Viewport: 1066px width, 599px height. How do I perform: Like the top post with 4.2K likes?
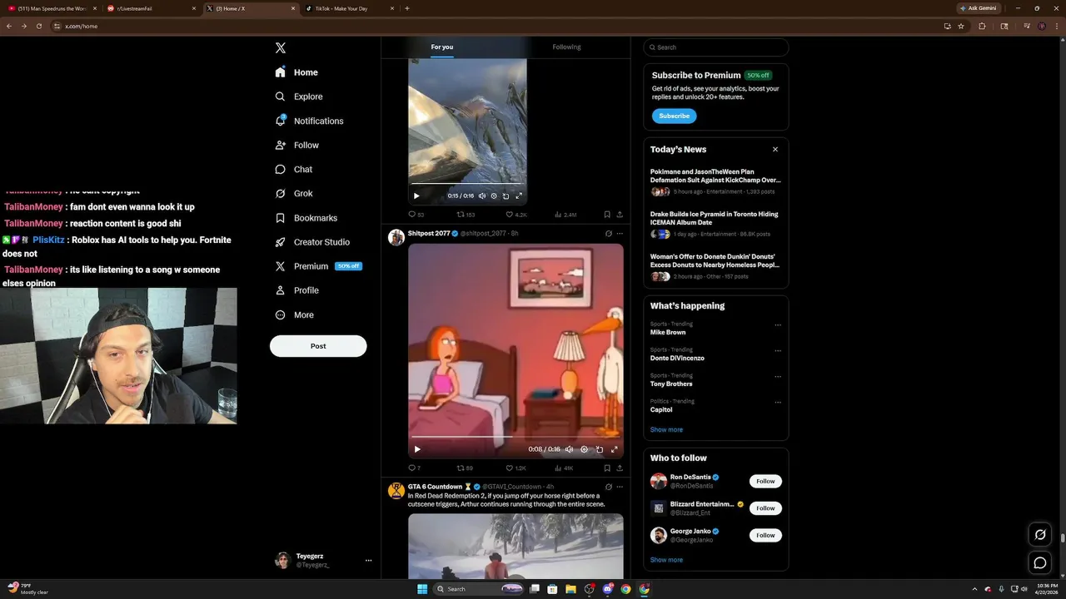click(516, 215)
